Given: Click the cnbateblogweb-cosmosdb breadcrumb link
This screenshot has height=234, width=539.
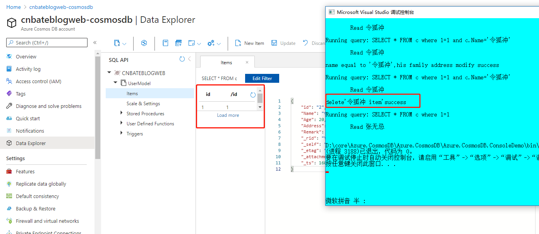Looking at the screenshot, I should (61, 7).
